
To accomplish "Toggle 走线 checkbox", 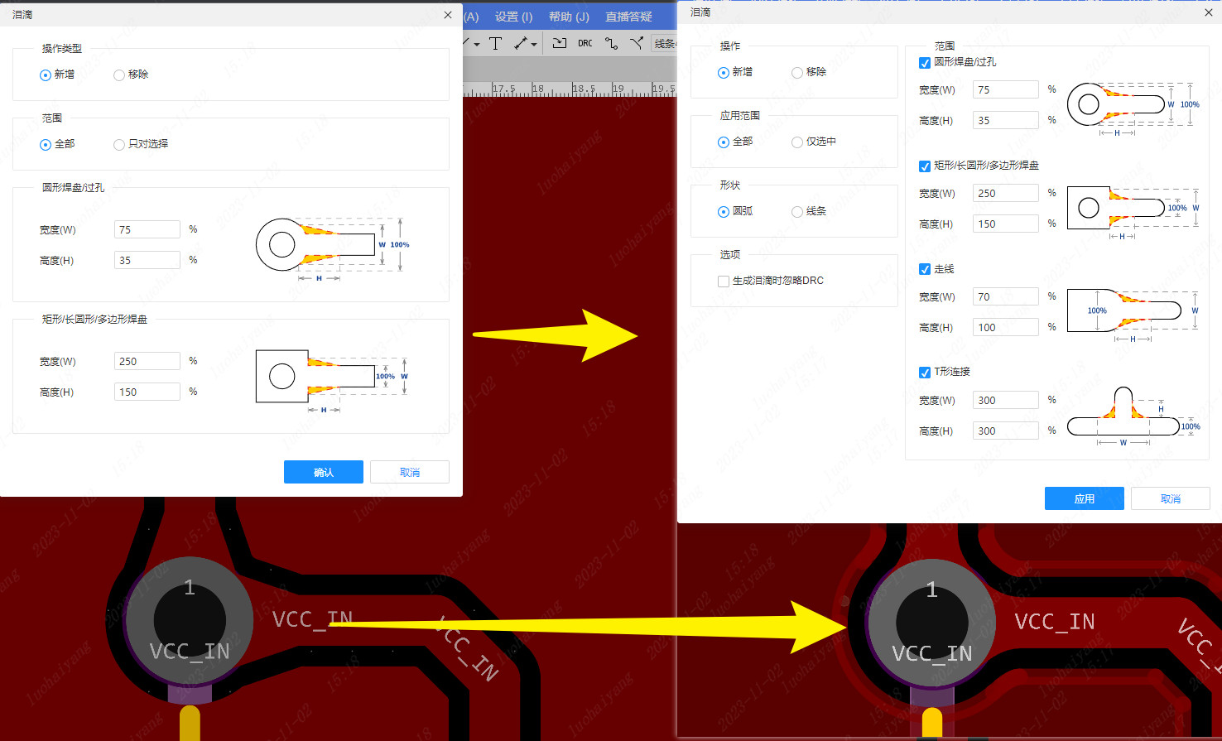I will coord(925,269).
